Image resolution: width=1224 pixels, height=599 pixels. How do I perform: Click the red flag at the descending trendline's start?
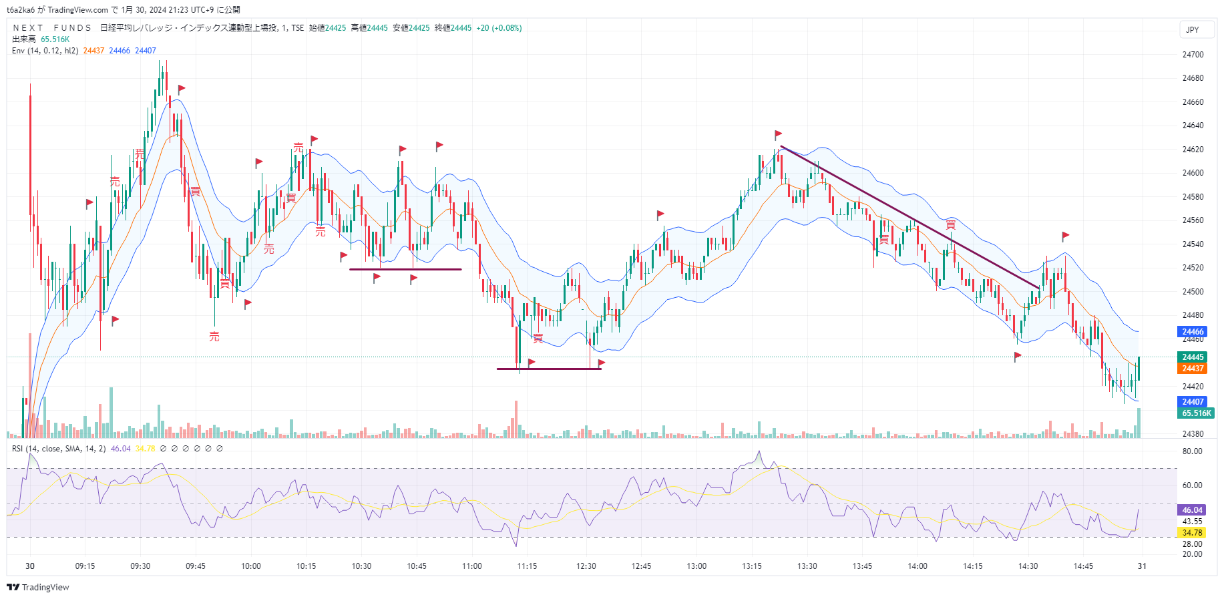coord(778,135)
